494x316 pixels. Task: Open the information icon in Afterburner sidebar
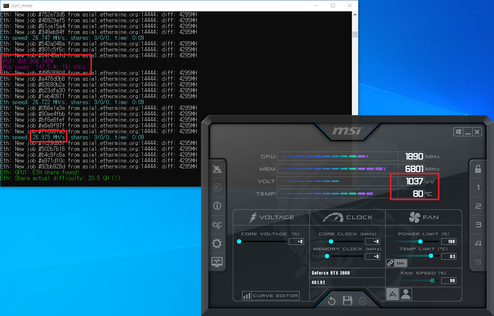pyautogui.click(x=217, y=206)
